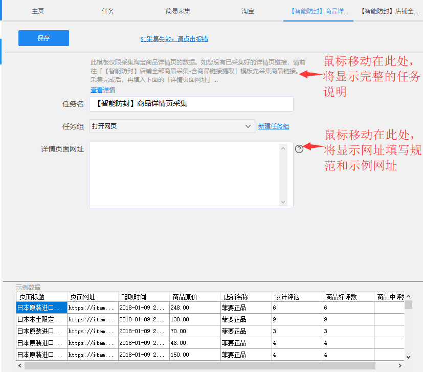Click the table's vertical scroll up arrow
Screen dimensions: 423x372
(x=409, y=296)
